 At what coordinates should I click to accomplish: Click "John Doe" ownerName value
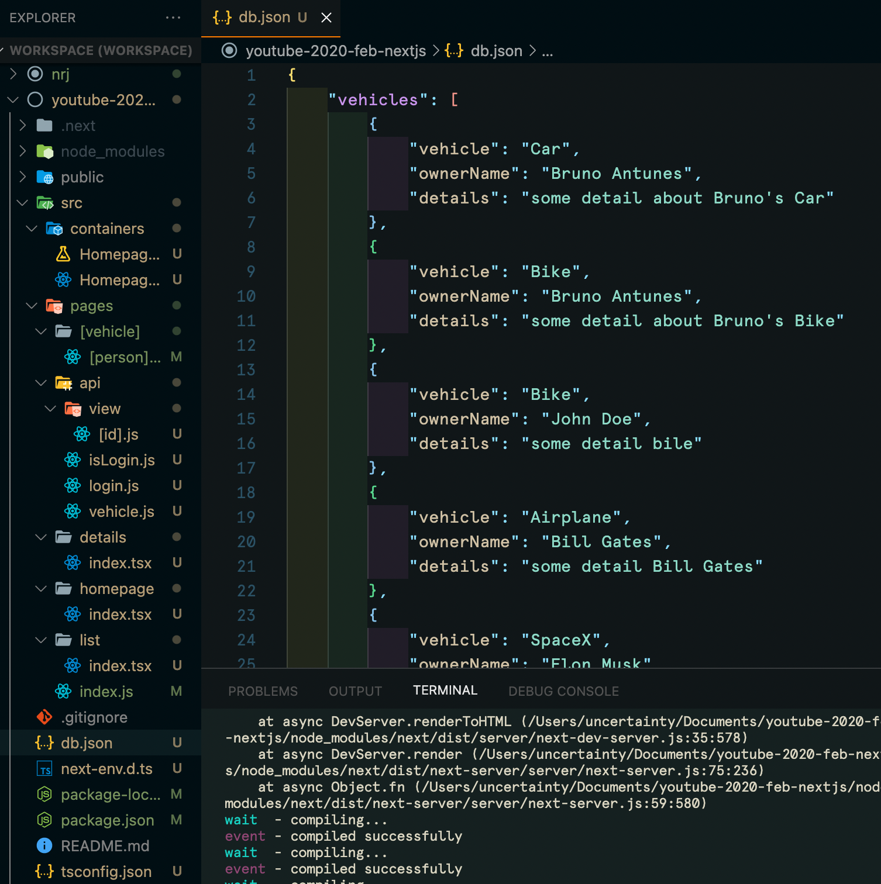coord(591,419)
